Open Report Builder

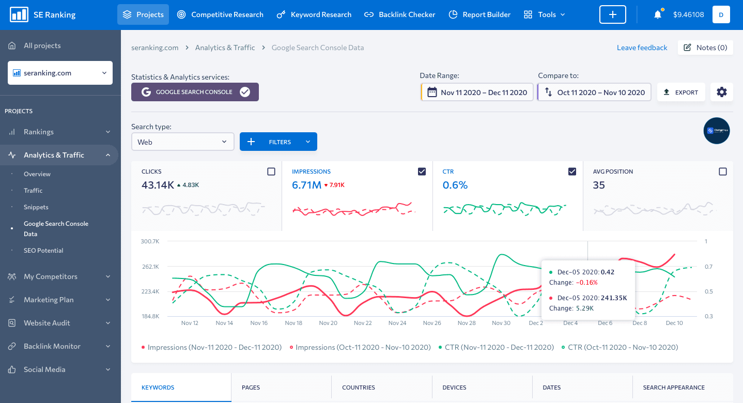(x=479, y=14)
